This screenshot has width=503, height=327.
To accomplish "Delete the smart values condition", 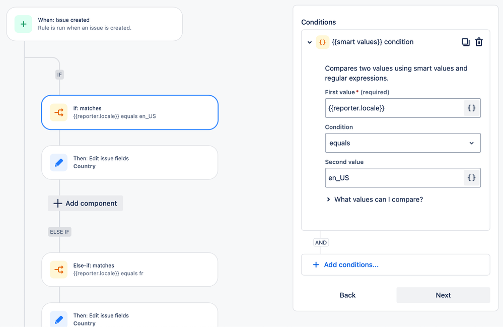I will [479, 42].
